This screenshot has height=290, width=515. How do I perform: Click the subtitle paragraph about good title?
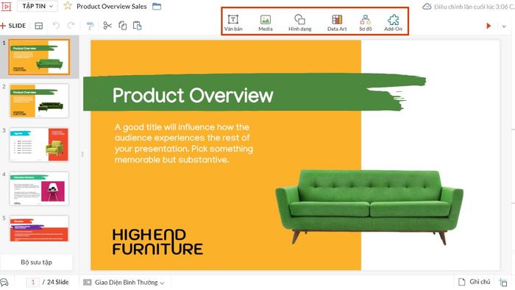point(184,144)
